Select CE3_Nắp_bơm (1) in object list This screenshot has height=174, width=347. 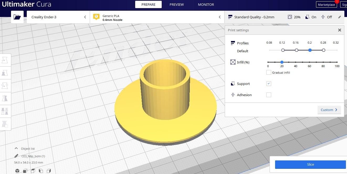click(33, 156)
